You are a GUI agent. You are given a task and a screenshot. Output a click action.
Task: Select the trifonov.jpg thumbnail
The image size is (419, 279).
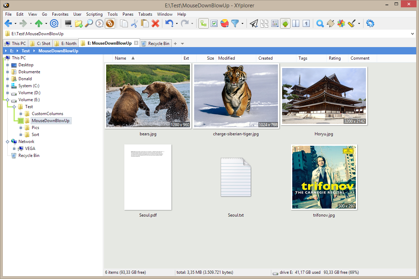324,177
